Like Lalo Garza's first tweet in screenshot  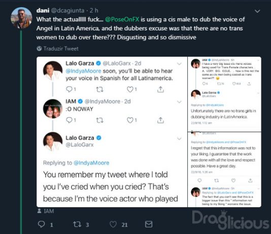coord(130,89)
